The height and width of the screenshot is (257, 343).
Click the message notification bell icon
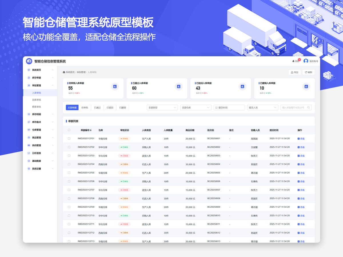click(293, 61)
